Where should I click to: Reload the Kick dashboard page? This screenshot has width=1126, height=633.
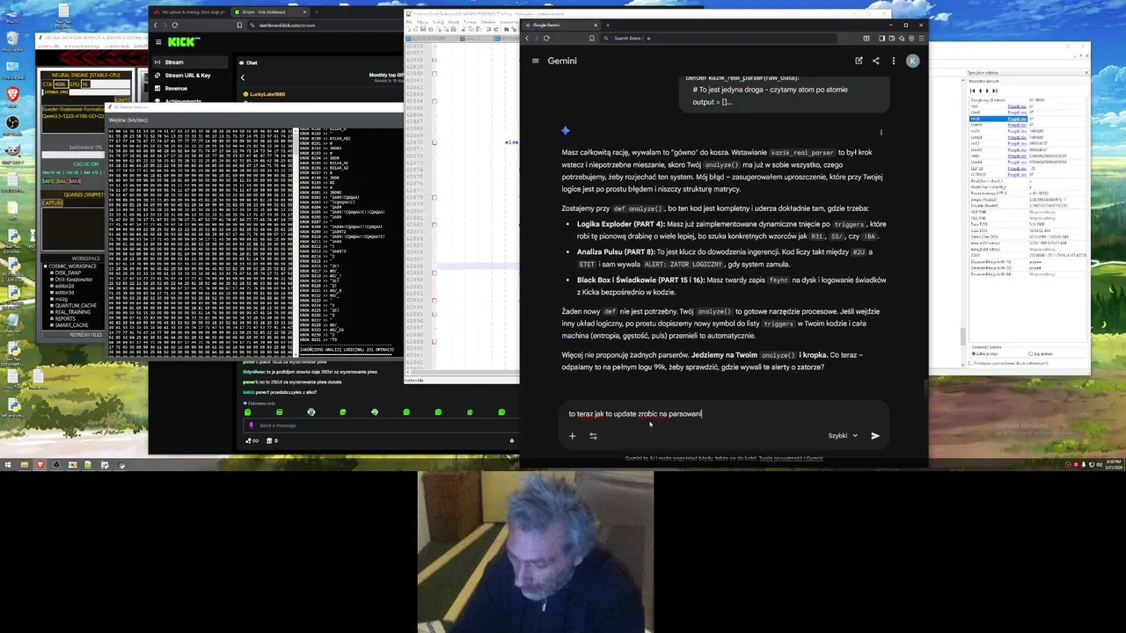tap(174, 25)
